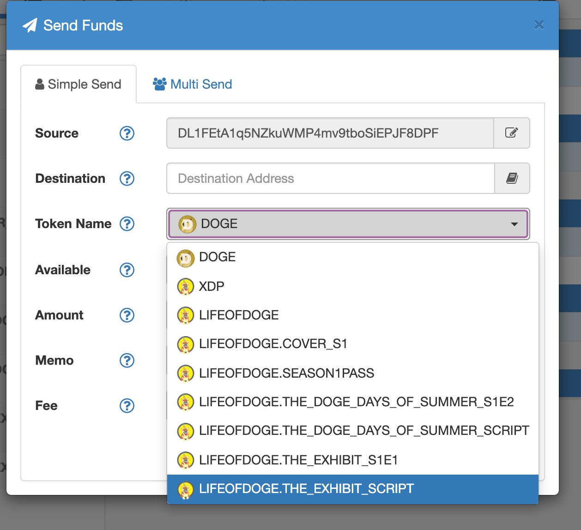
Task: Click the Source field label
Action: 57,133
